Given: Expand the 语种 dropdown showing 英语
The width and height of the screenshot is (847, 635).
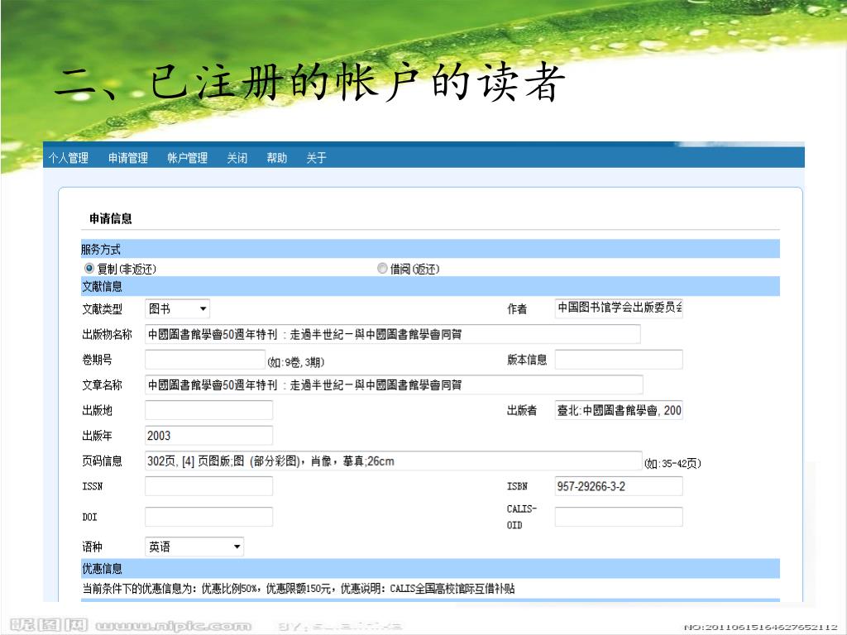Looking at the screenshot, I should 194,547.
